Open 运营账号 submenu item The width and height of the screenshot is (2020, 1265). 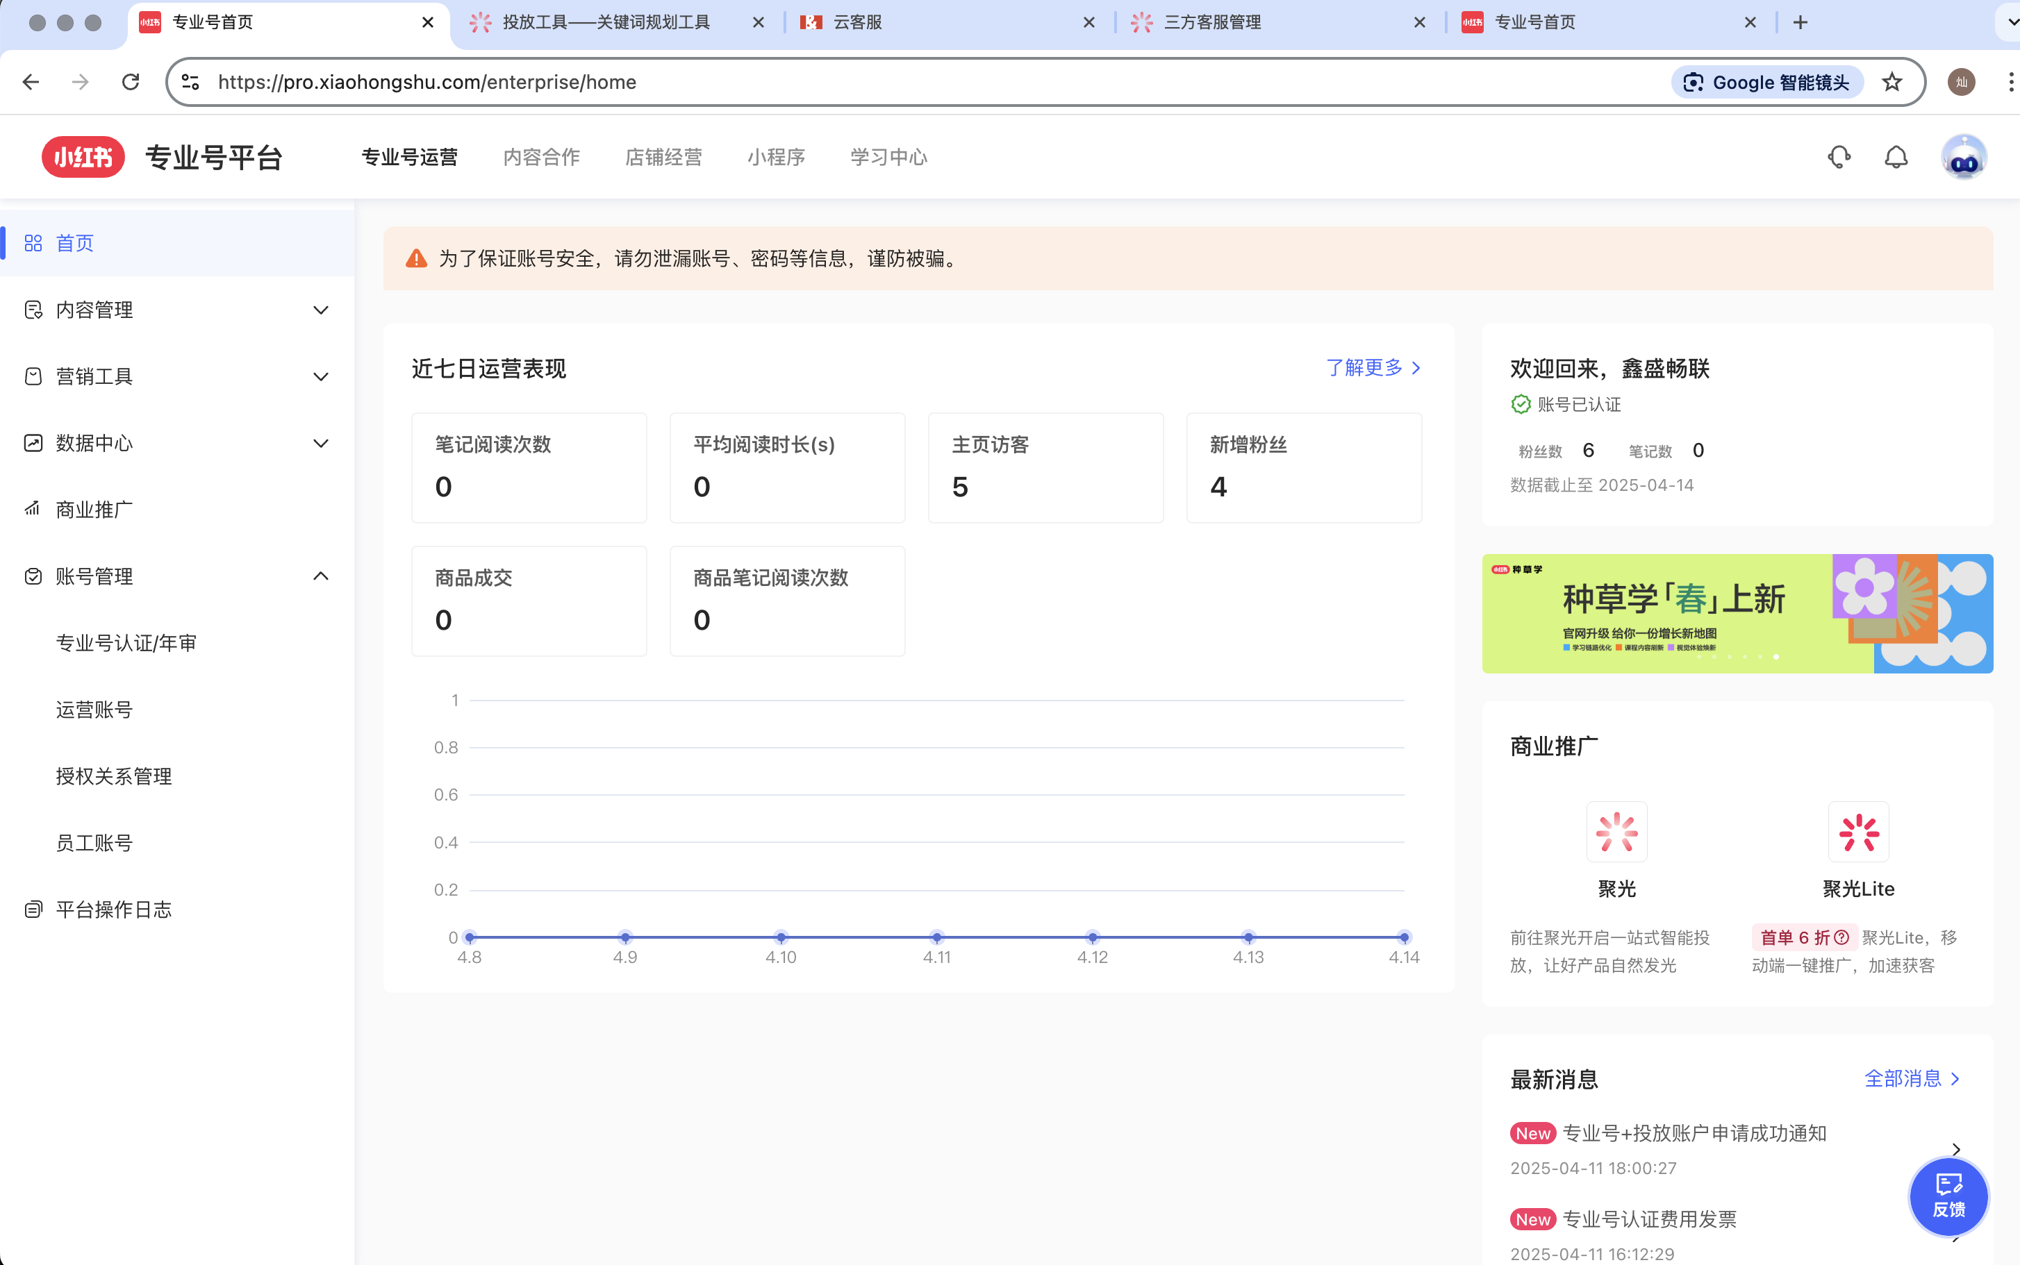[94, 710]
